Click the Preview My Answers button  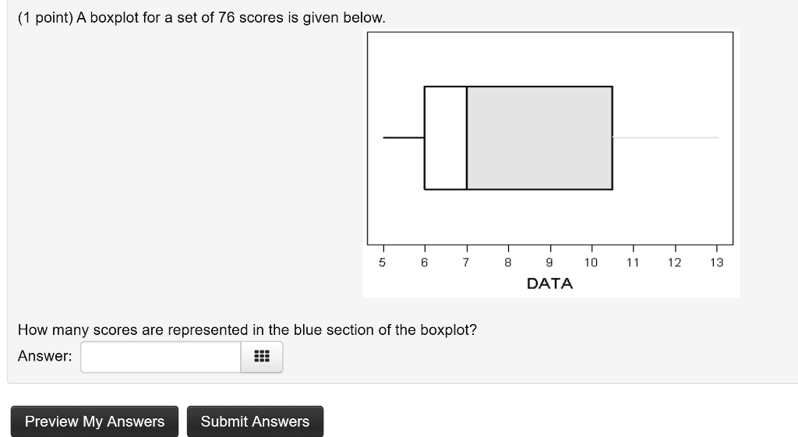point(94,421)
